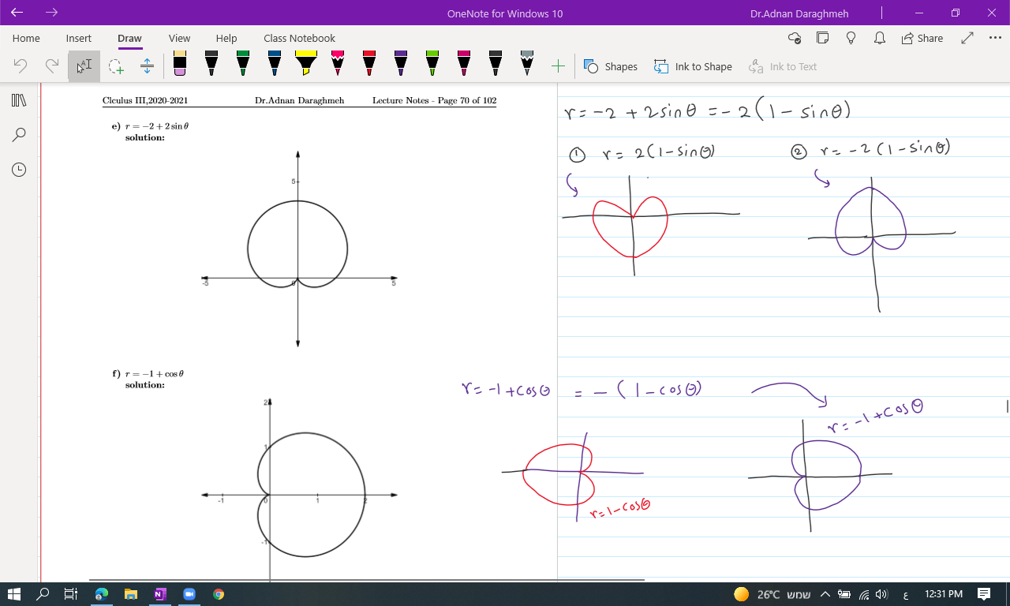
Task: Open the Help tab
Action: [x=226, y=38]
